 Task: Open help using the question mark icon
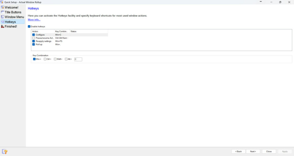click(5, 151)
